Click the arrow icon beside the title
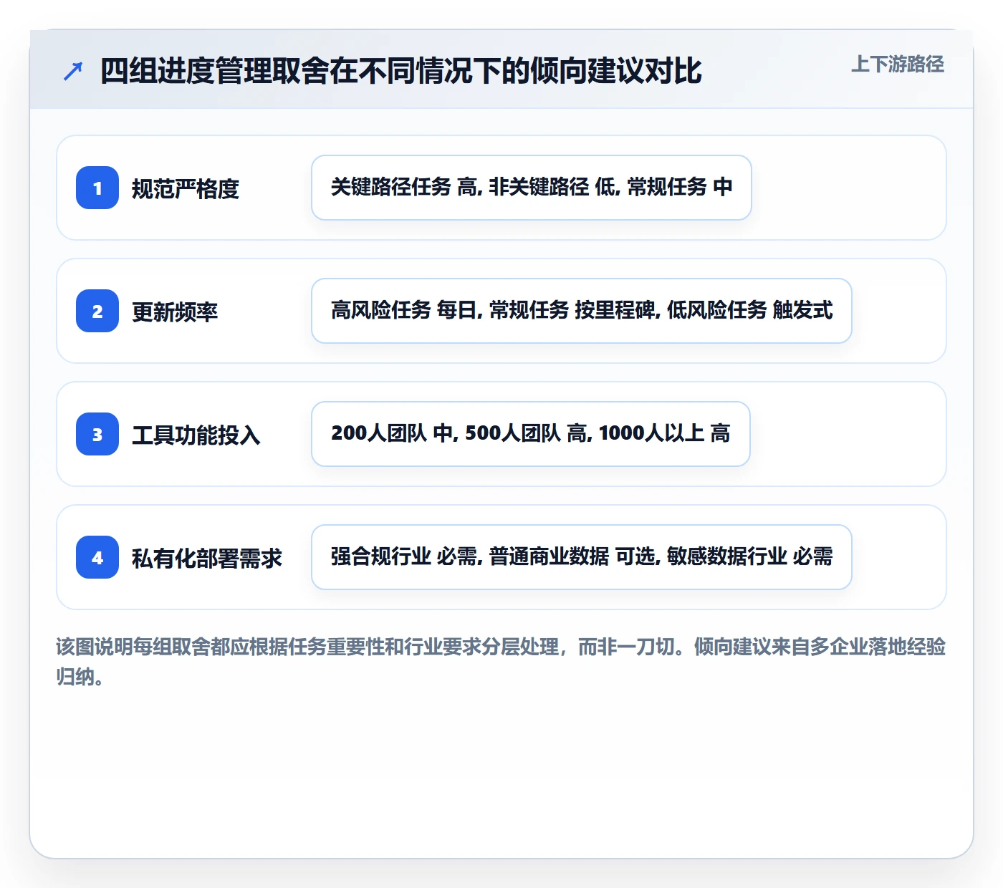The image size is (1003, 888). (x=73, y=71)
